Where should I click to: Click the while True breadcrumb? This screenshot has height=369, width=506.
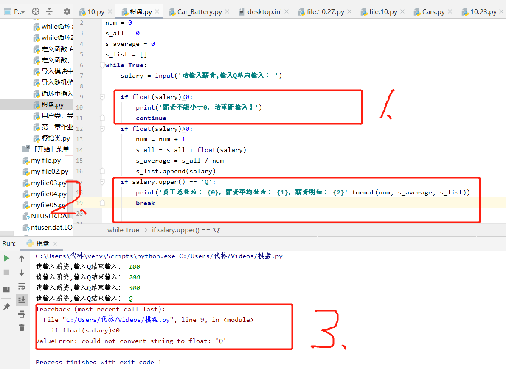(x=123, y=230)
